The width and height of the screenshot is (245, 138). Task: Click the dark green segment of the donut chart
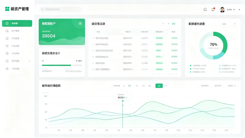pyautogui.click(x=225, y=42)
